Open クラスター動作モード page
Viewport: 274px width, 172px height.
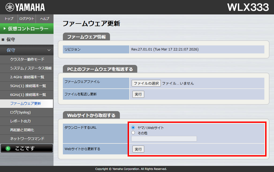27,60
